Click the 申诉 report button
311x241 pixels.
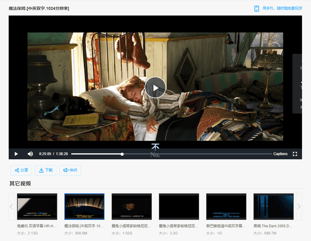point(70,170)
